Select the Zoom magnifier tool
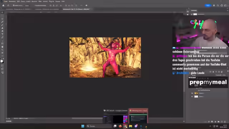Screen dimensions: 229x129 [2, 50]
